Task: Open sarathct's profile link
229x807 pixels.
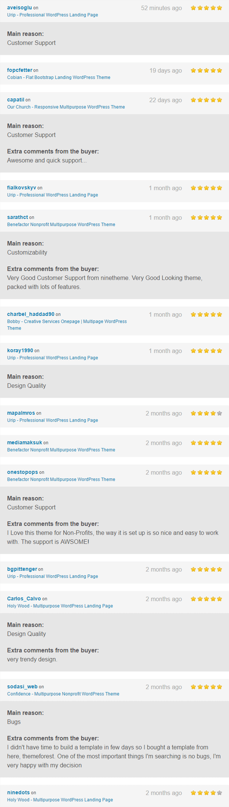Action: [17, 217]
